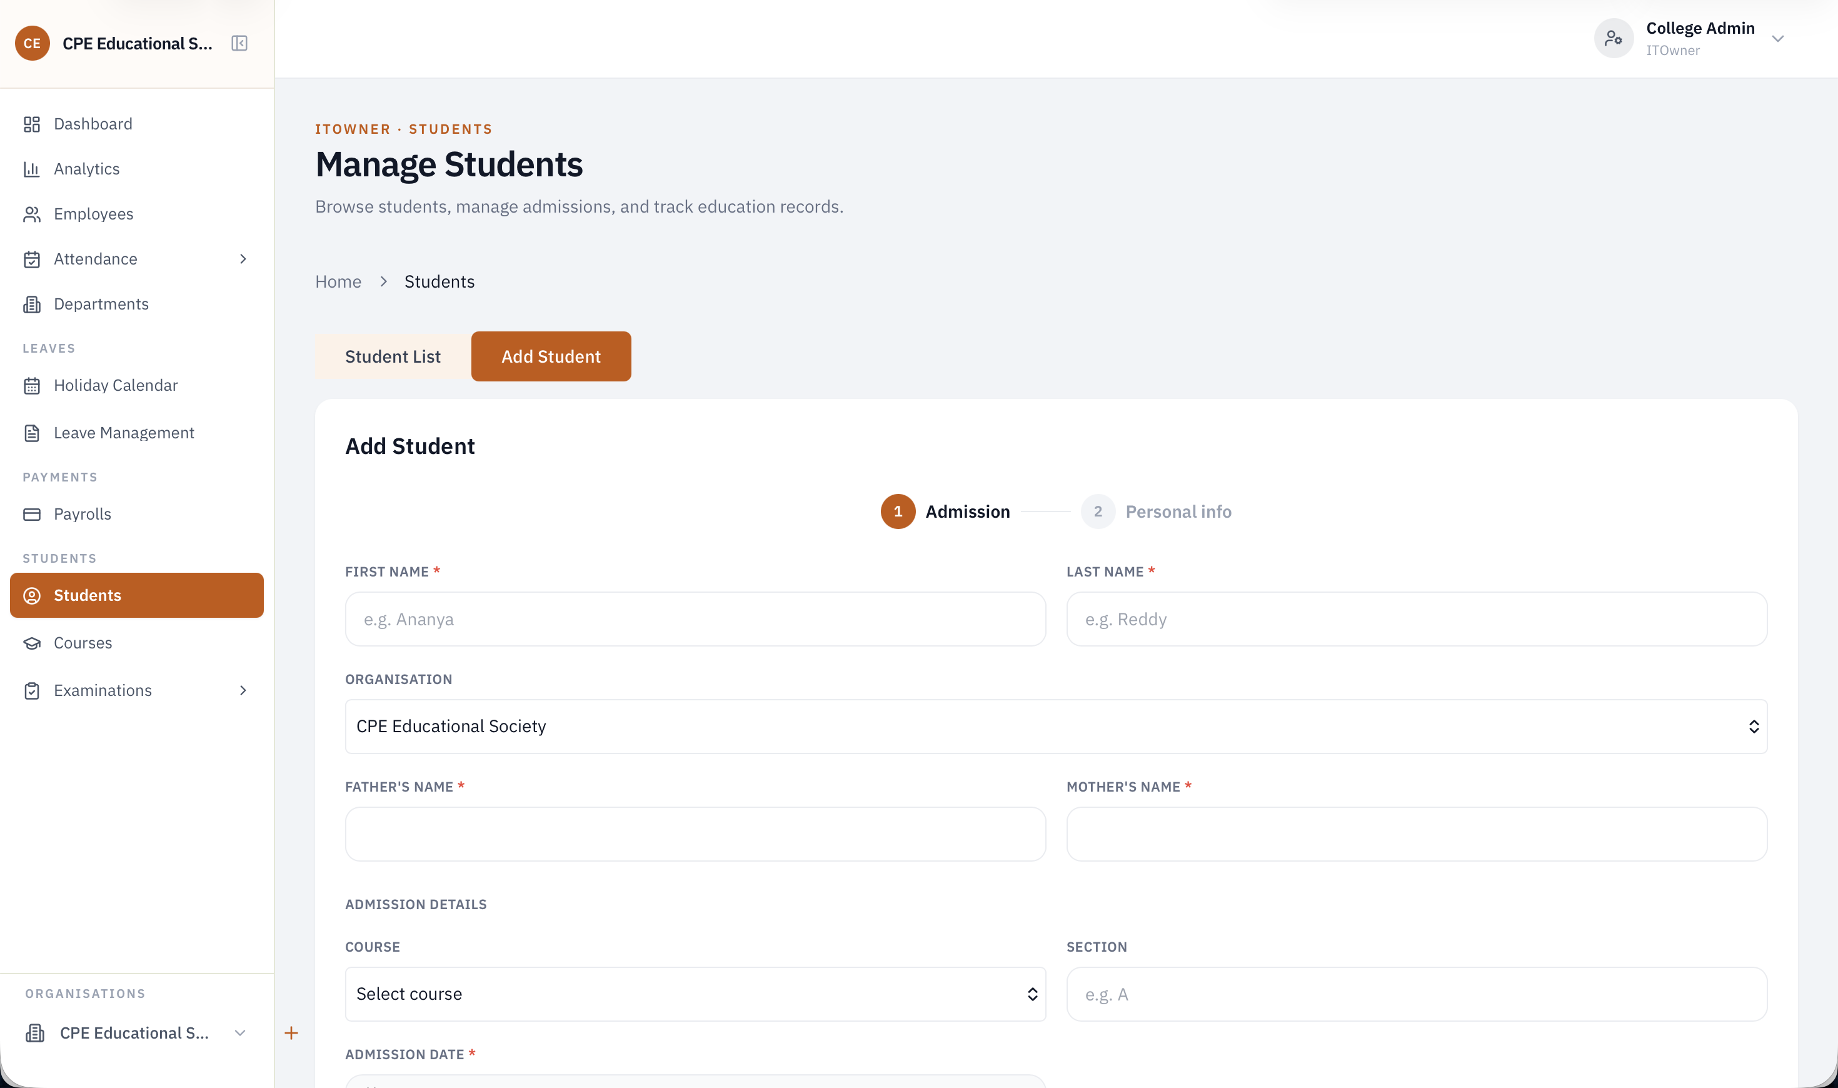The image size is (1838, 1088).
Task: Open Employees in the sidebar
Action: (136, 214)
